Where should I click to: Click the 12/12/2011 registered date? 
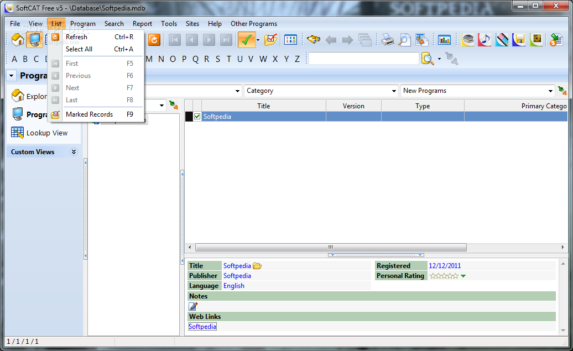tap(445, 266)
